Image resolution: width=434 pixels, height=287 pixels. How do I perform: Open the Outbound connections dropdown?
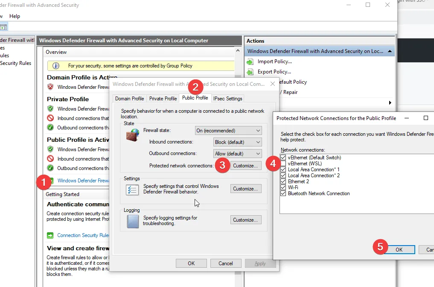[x=237, y=153]
